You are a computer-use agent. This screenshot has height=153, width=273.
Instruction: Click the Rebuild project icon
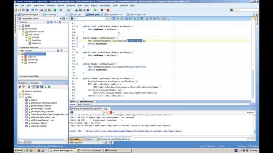80,10
